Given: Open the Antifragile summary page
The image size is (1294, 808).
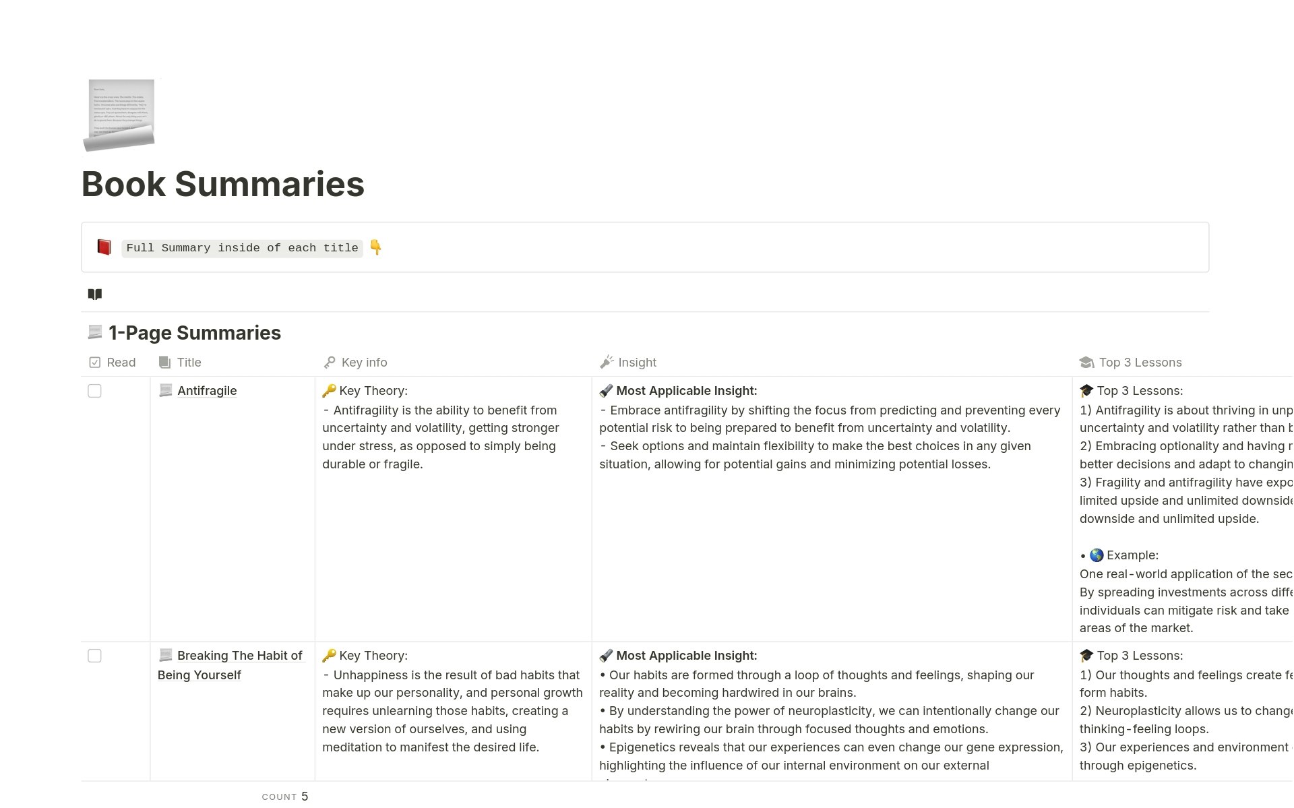Looking at the screenshot, I should coord(207,391).
